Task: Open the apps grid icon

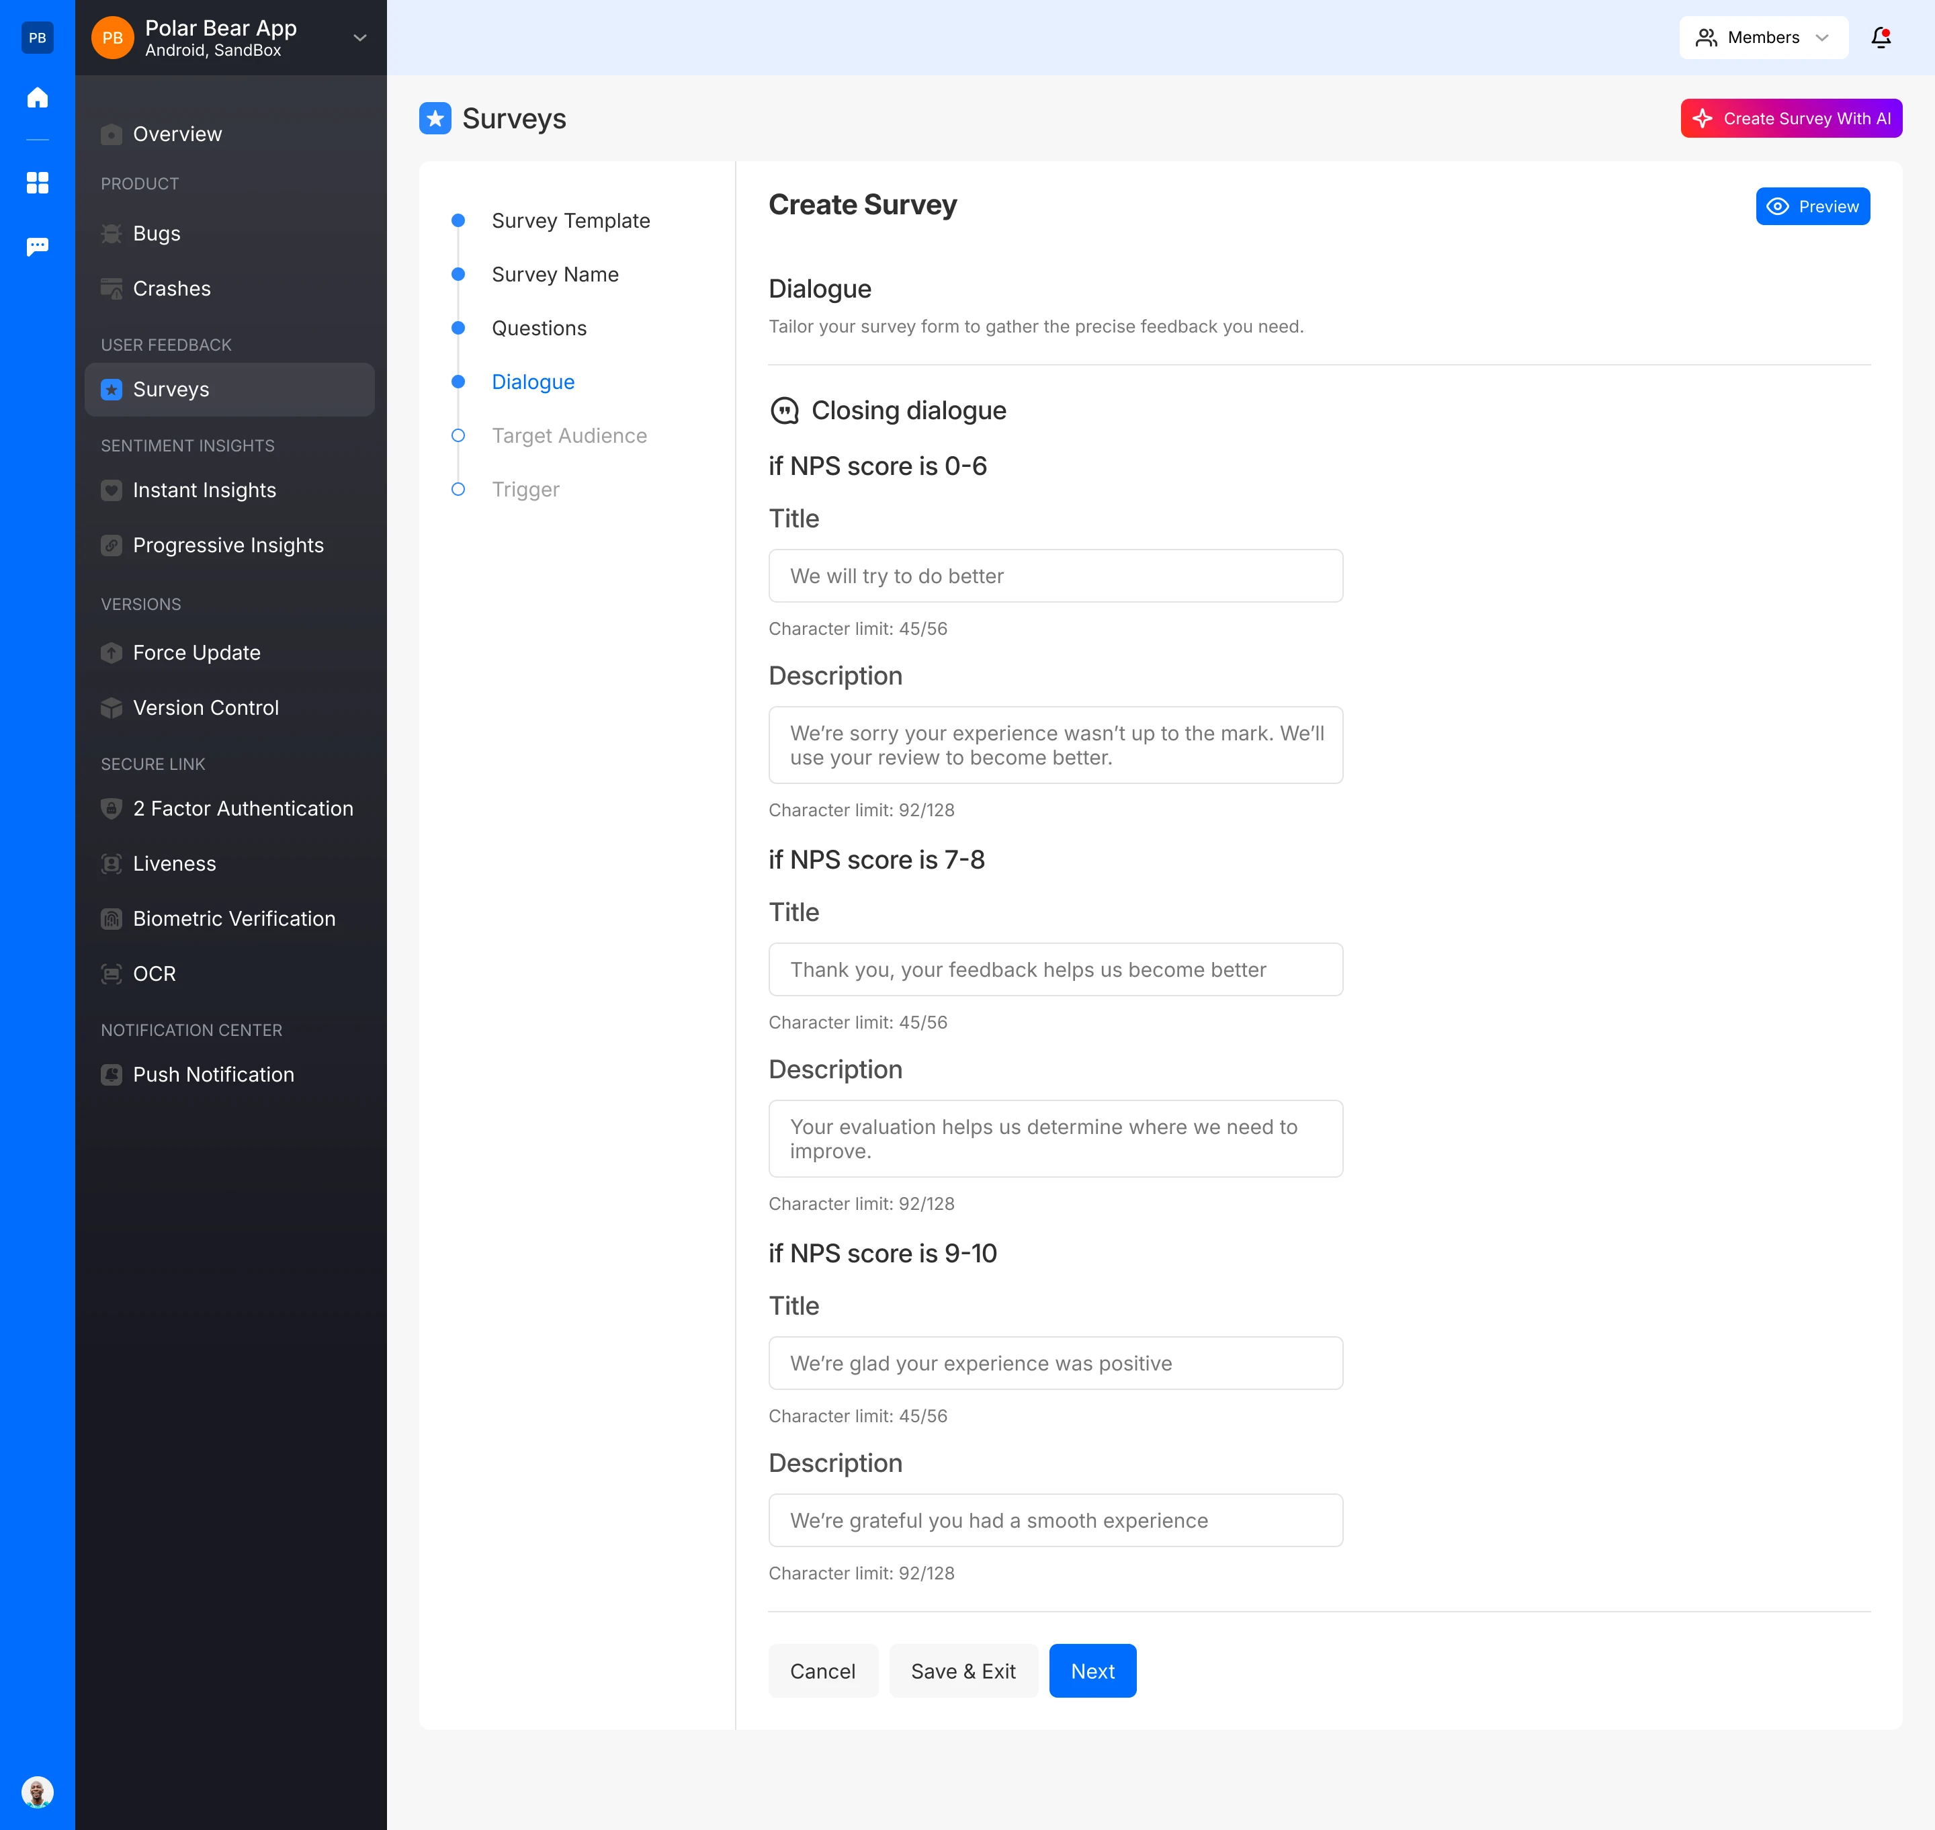Action: tap(37, 183)
